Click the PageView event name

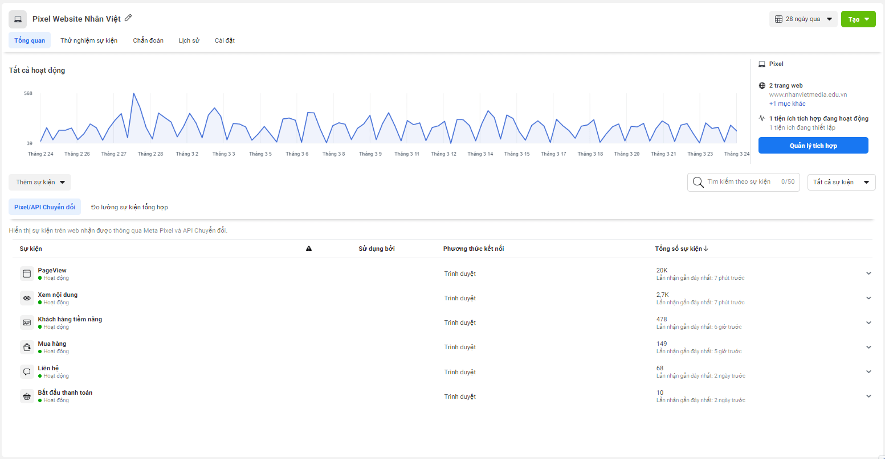(x=52, y=270)
